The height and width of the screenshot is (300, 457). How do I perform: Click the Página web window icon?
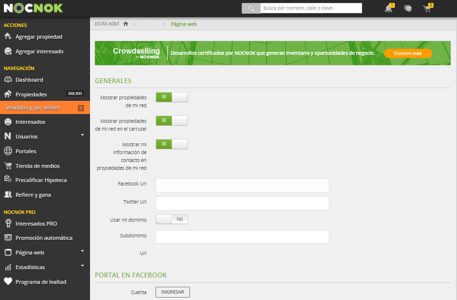[8, 253]
